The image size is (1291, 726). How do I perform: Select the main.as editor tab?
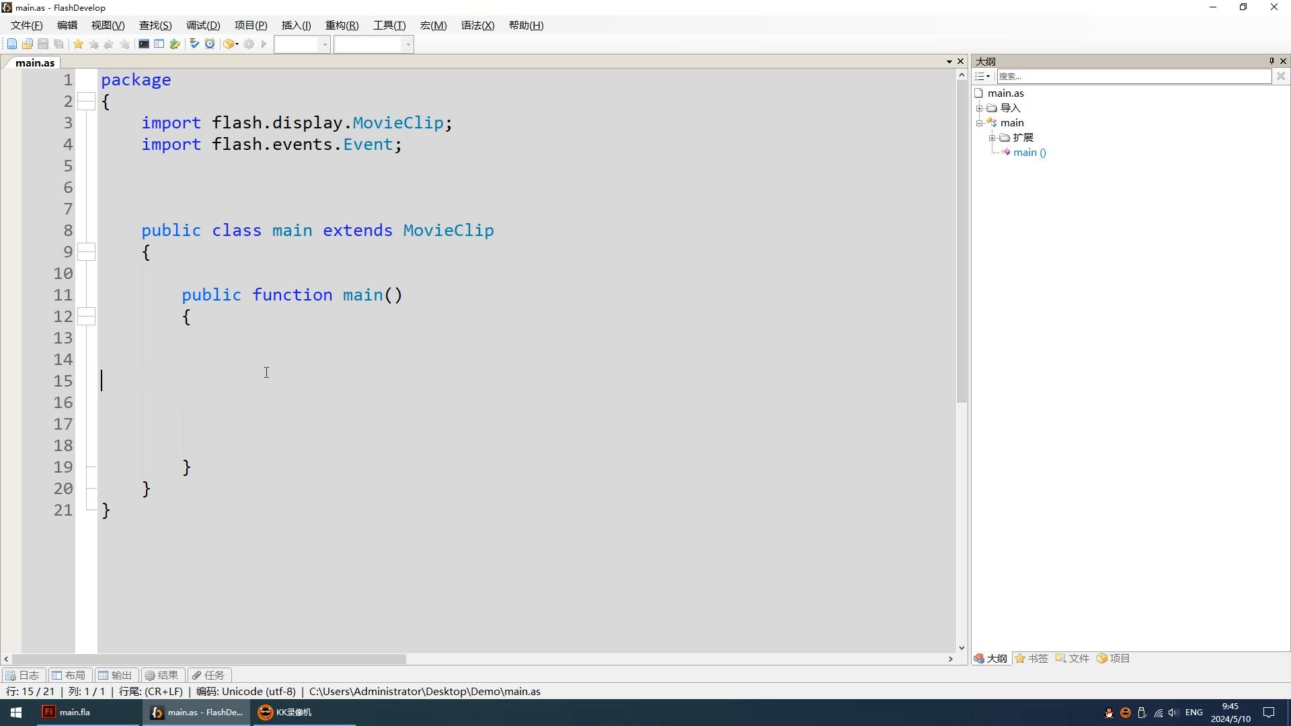point(35,63)
